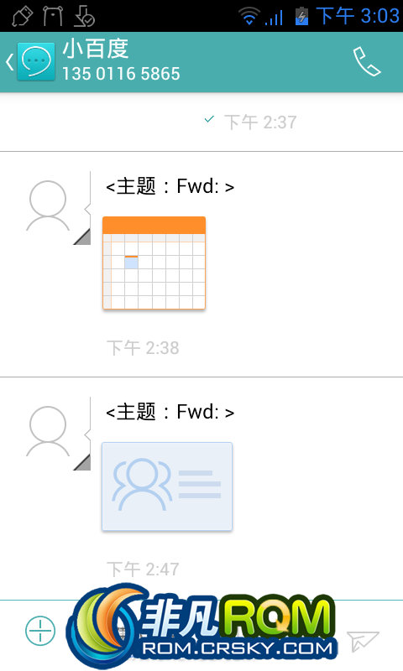This screenshot has height=671, width=403.
Task: Tap the phone call icon
Action: [x=367, y=61]
